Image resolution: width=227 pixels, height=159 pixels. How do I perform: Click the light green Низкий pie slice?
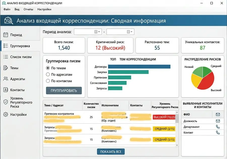coord(198,72)
